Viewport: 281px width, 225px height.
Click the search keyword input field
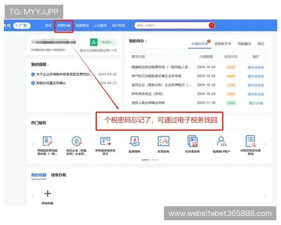pos(172,25)
